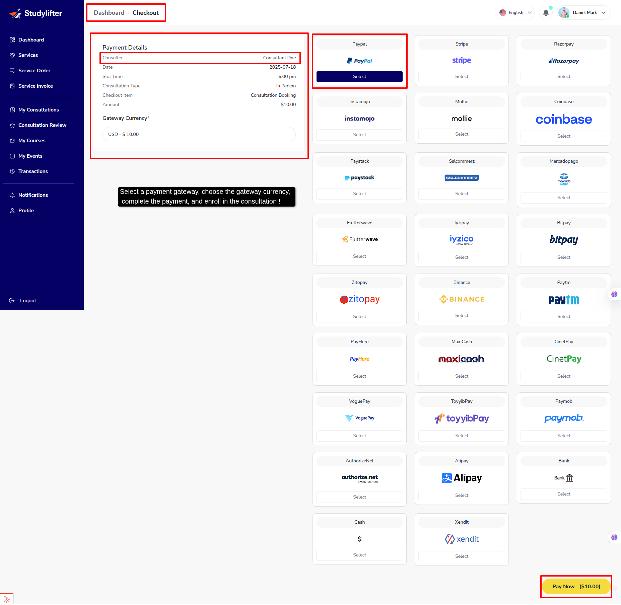The height and width of the screenshot is (605, 621).
Task: Open Dashboard in the sidebar
Action: [x=31, y=40]
